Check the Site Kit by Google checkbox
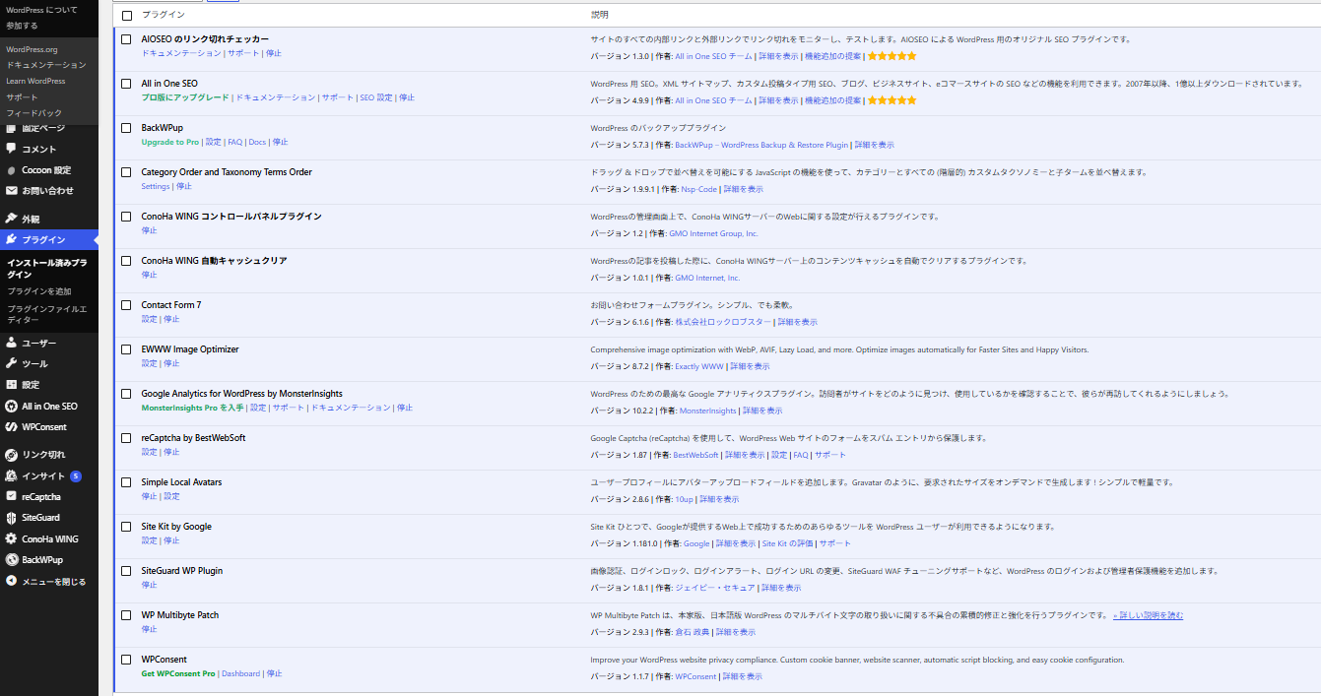The image size is (1321, 696). coord(126,527)
